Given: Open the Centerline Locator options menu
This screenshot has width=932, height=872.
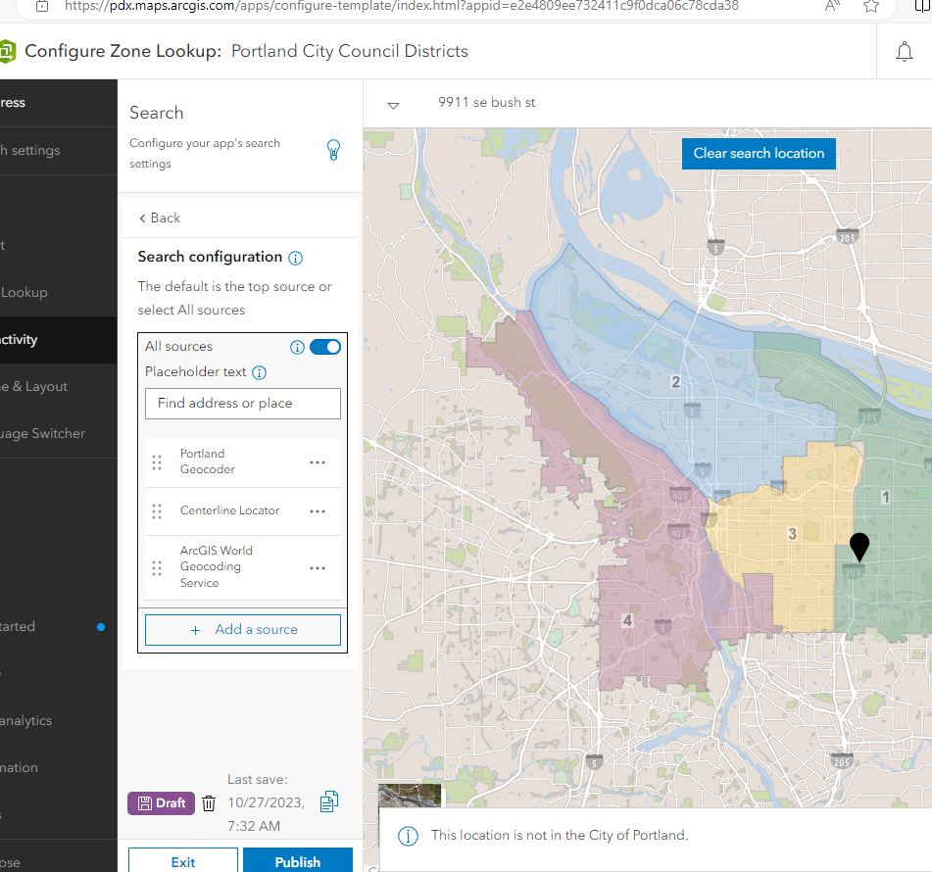Looking at the screenshot, I should [x=317, y=510].
